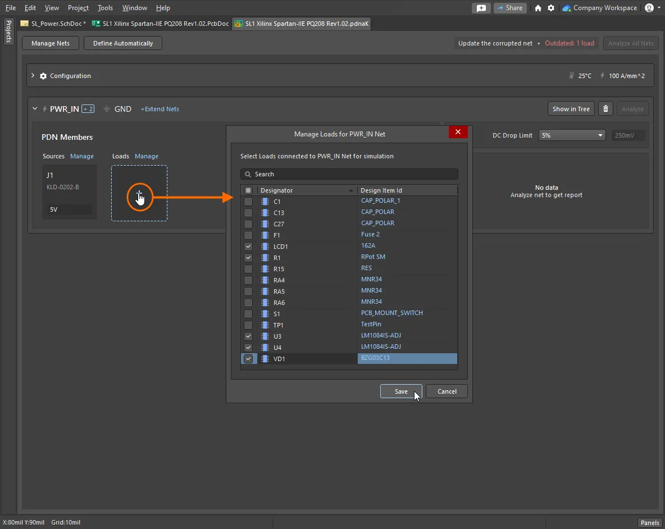The image size is (665, 529).
Task: Click the component icon beside LCD1
Action: click(265, 247)
